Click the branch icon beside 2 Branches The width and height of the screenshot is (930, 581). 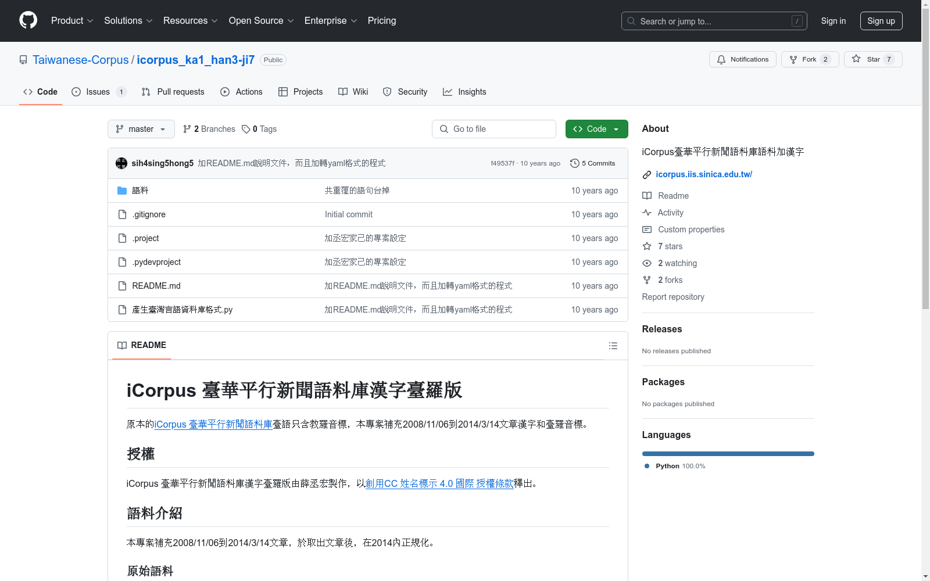[x=187, y=129]
